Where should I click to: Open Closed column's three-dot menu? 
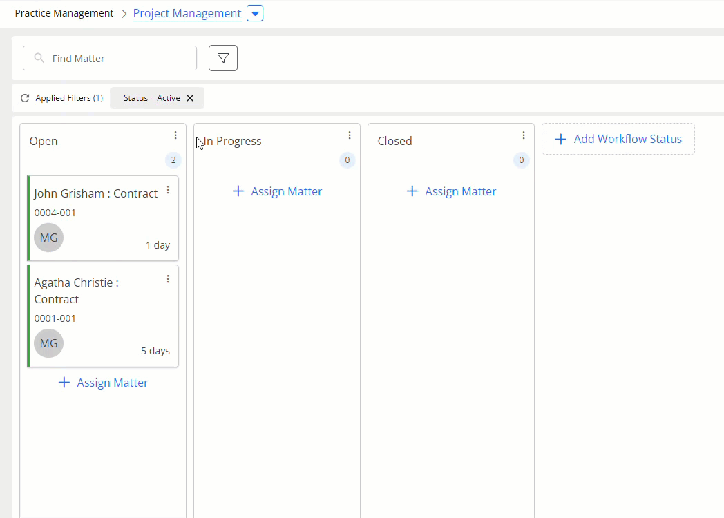524,135
